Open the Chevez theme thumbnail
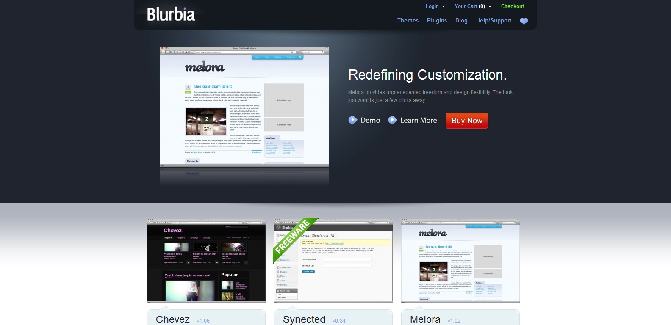 [206, 261]
